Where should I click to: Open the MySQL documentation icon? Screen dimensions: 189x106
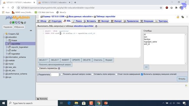tap(19, 22)
